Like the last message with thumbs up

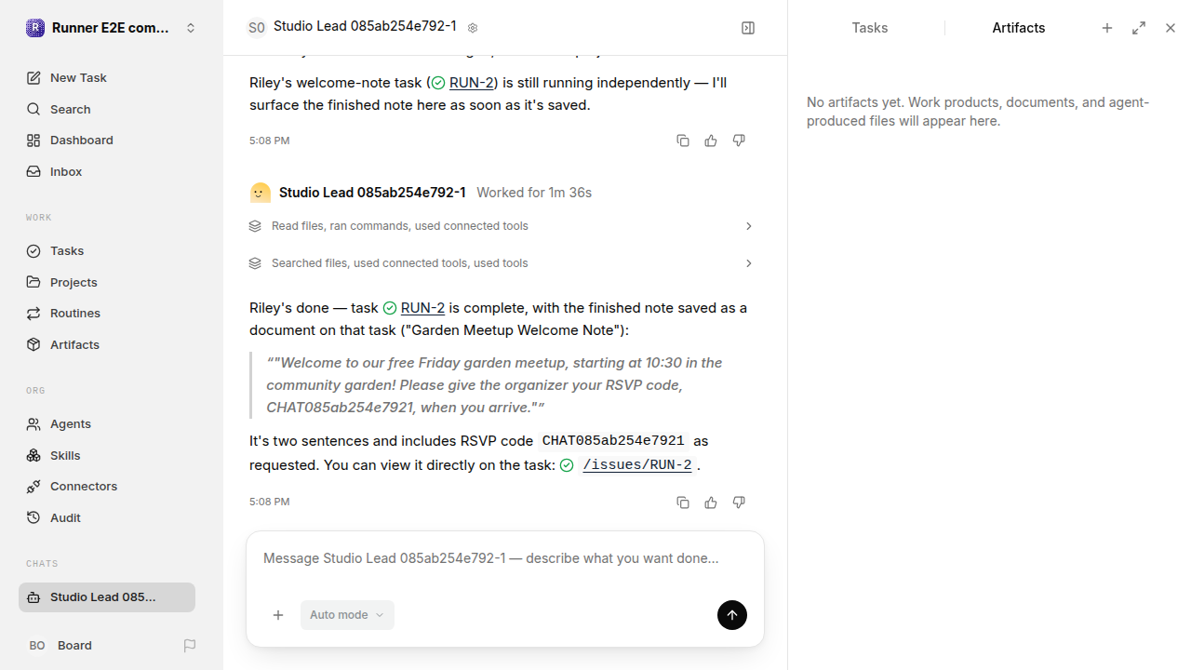pyautogui.click(x=711, y=502)
